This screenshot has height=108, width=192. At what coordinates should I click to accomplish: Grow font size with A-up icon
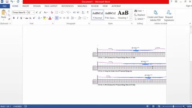37,12
